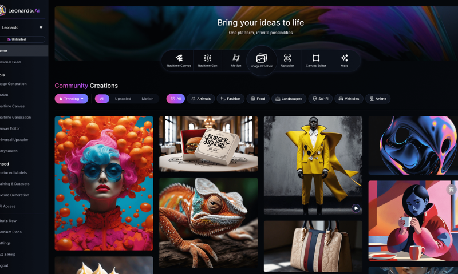
Task: Open the Motion tool icon
Action: tap(236, 58)
